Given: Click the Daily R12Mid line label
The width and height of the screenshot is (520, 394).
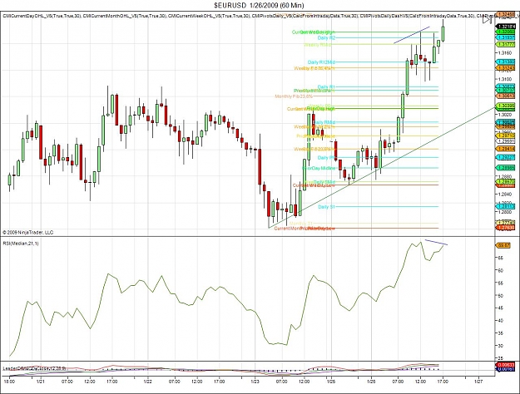Looking at the screenshot, I should 321,62.
